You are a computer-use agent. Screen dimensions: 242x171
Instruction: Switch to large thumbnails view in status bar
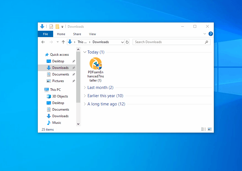(209, 129)
